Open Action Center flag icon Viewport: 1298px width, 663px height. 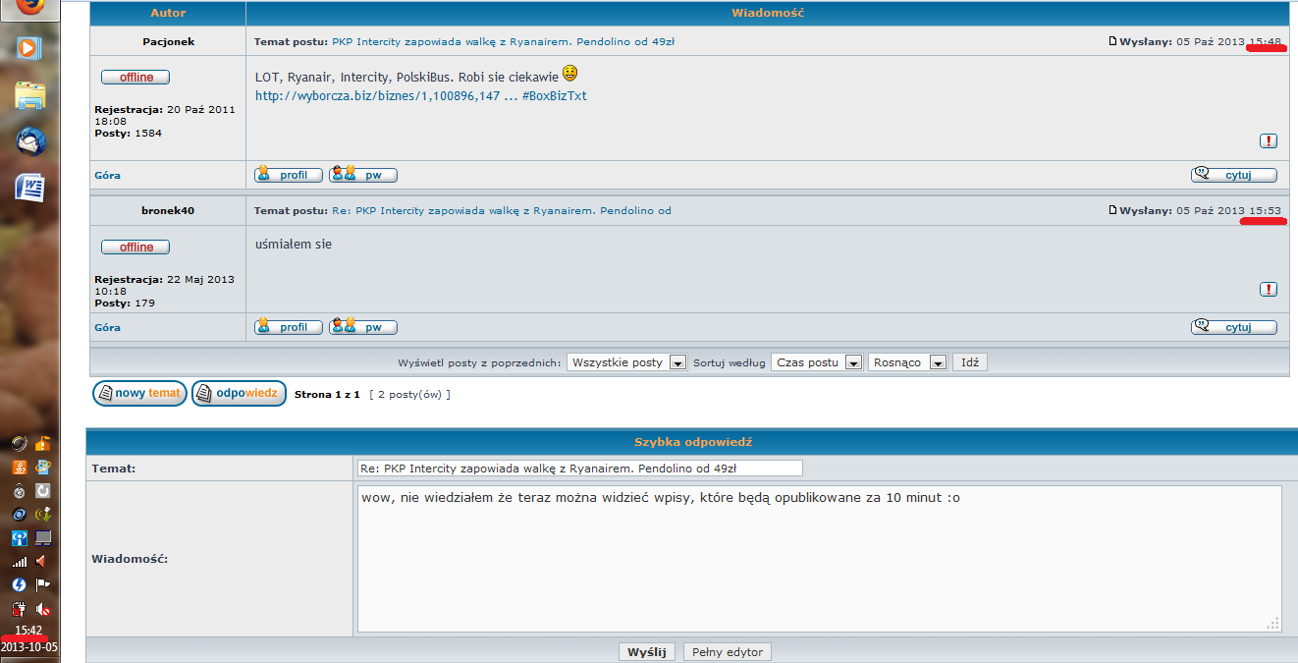click(x=42, y=585)
